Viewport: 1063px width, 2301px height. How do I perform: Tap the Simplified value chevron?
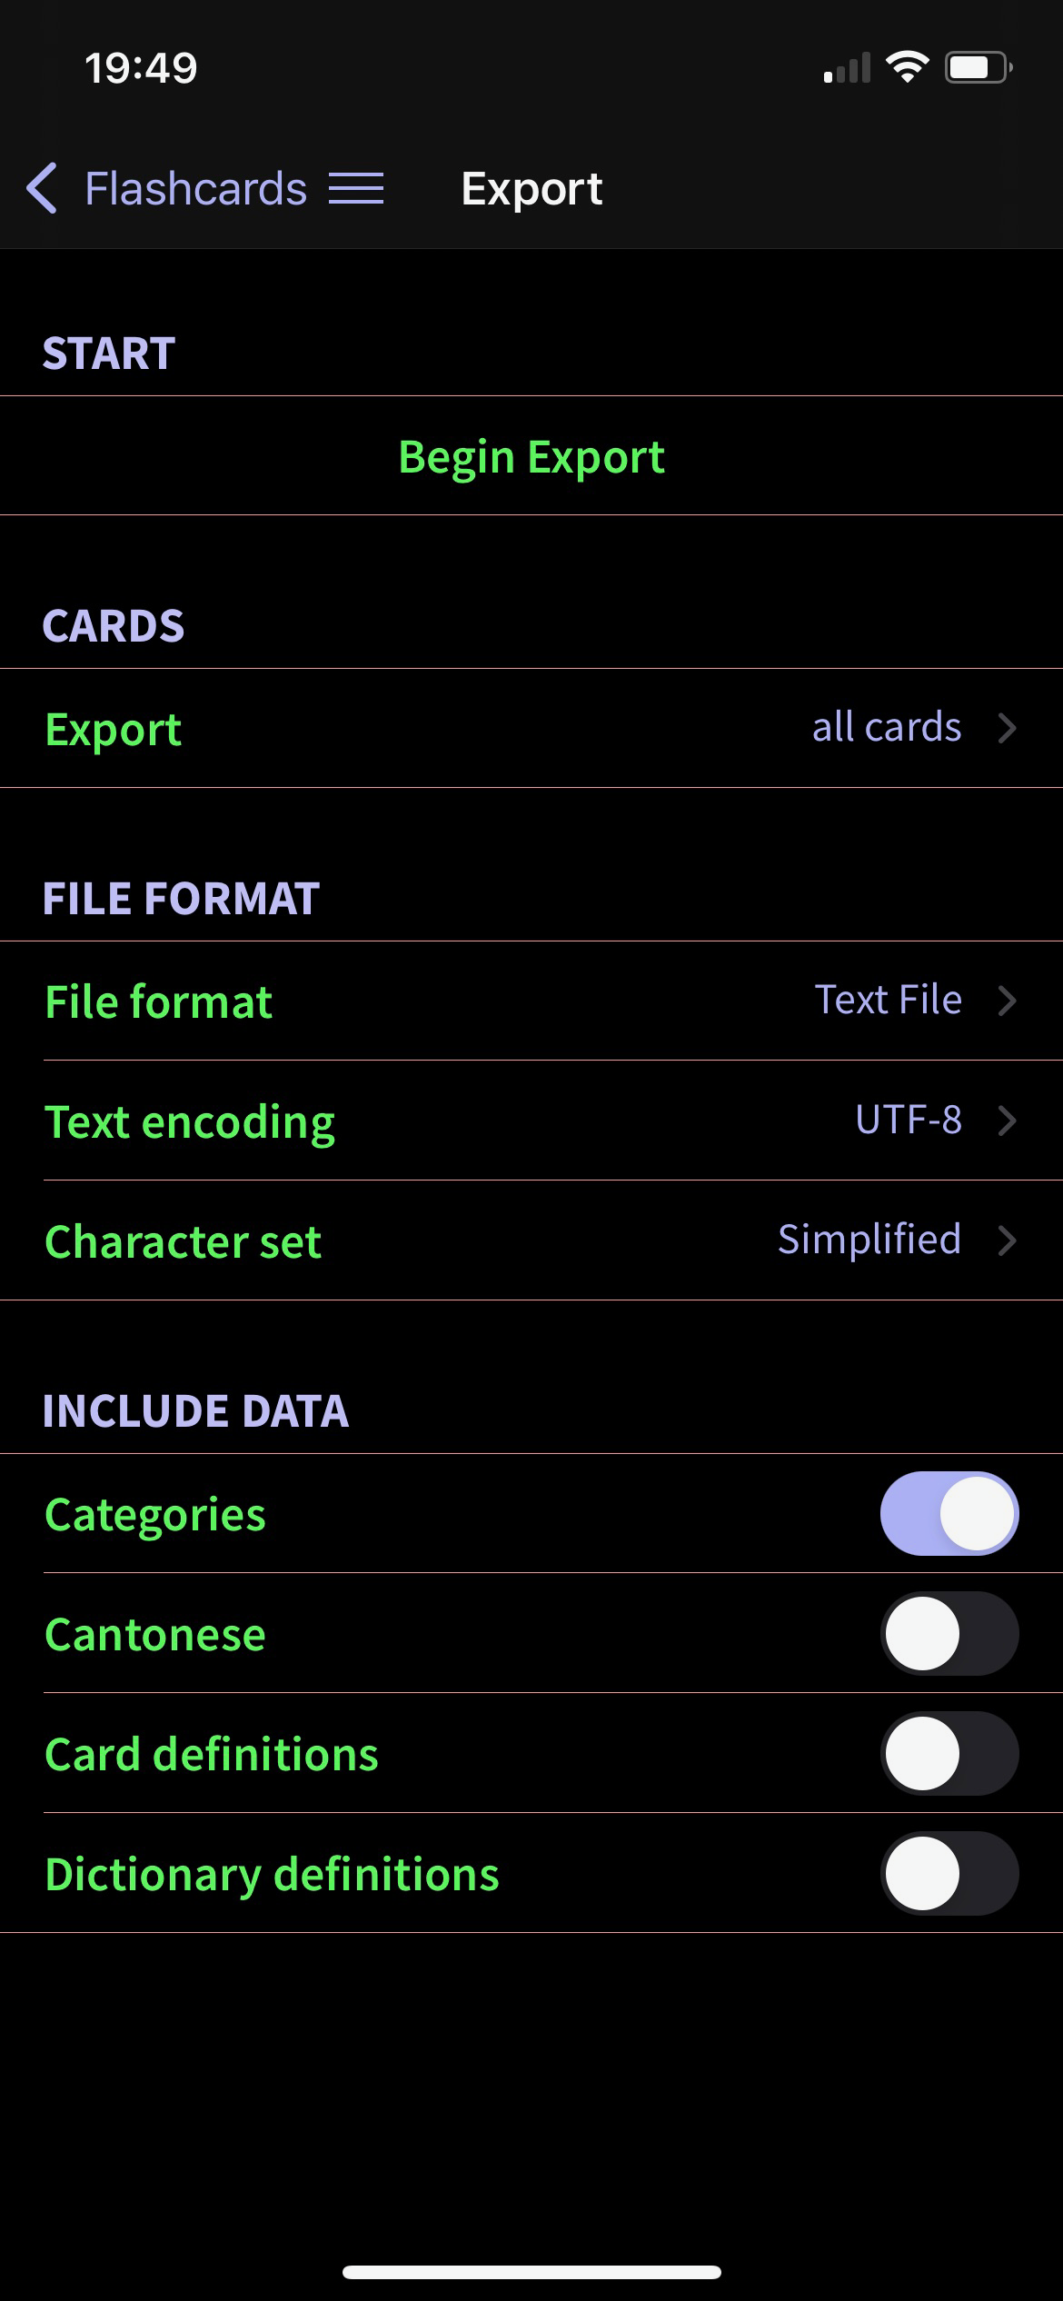[x=1007, y=1240]
